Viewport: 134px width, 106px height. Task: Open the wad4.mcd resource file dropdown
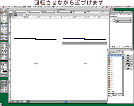coord(116,53)
